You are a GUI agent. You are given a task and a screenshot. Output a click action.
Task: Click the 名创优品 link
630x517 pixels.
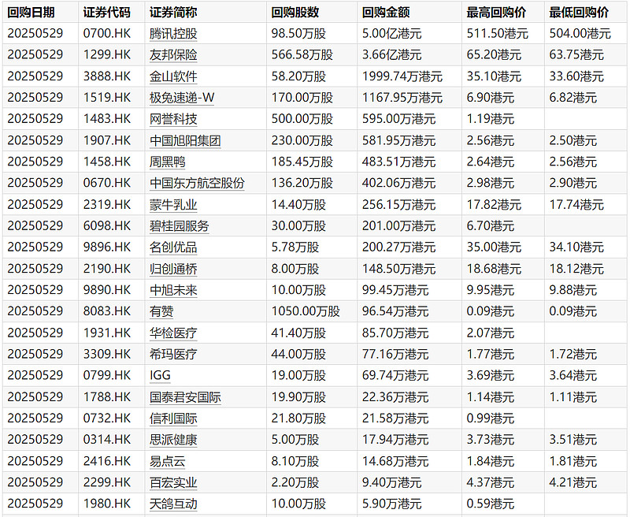tap(173, 247)
